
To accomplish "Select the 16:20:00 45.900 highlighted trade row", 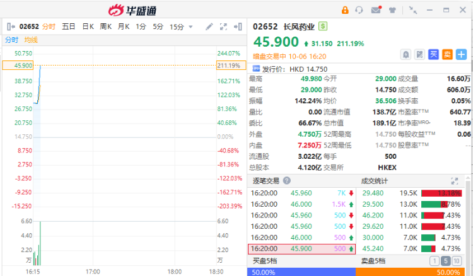I will tap(301, 249).
